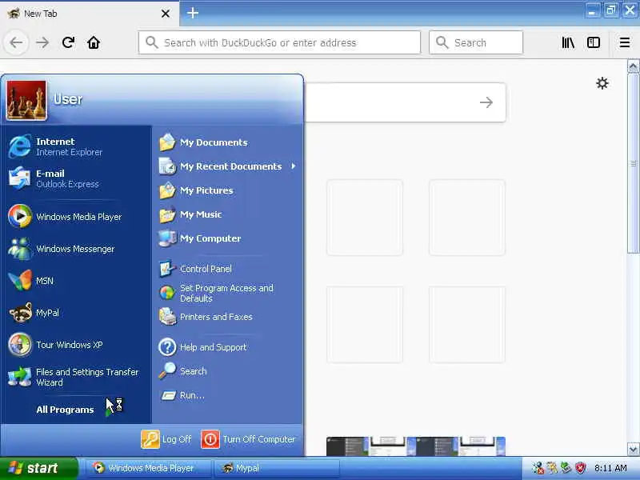Go back with the browser back arrow

(x=16, y=42)
